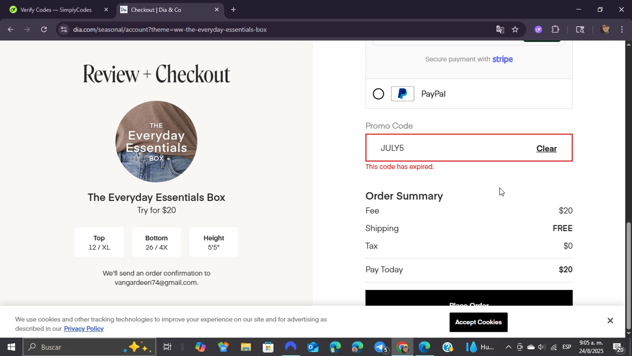Click the Shipping FREE value

[562, 228]
